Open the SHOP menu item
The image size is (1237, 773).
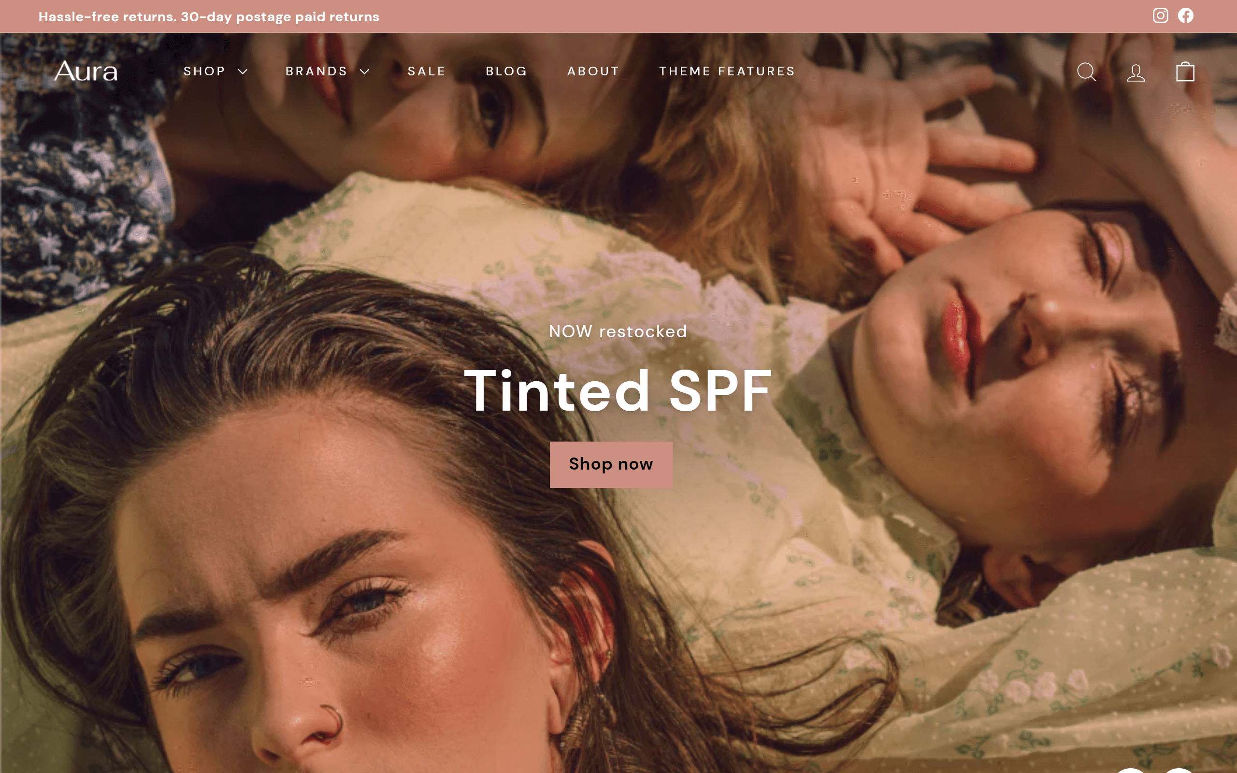point(204,71)
